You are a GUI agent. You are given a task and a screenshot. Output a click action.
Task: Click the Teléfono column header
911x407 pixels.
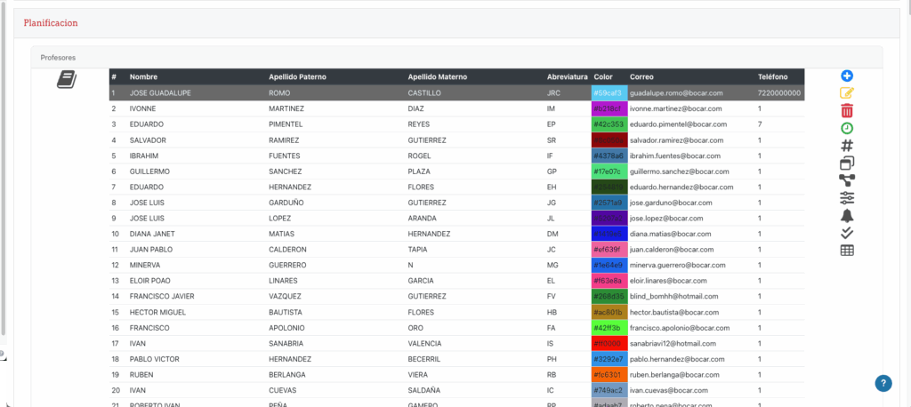(773, 76)
